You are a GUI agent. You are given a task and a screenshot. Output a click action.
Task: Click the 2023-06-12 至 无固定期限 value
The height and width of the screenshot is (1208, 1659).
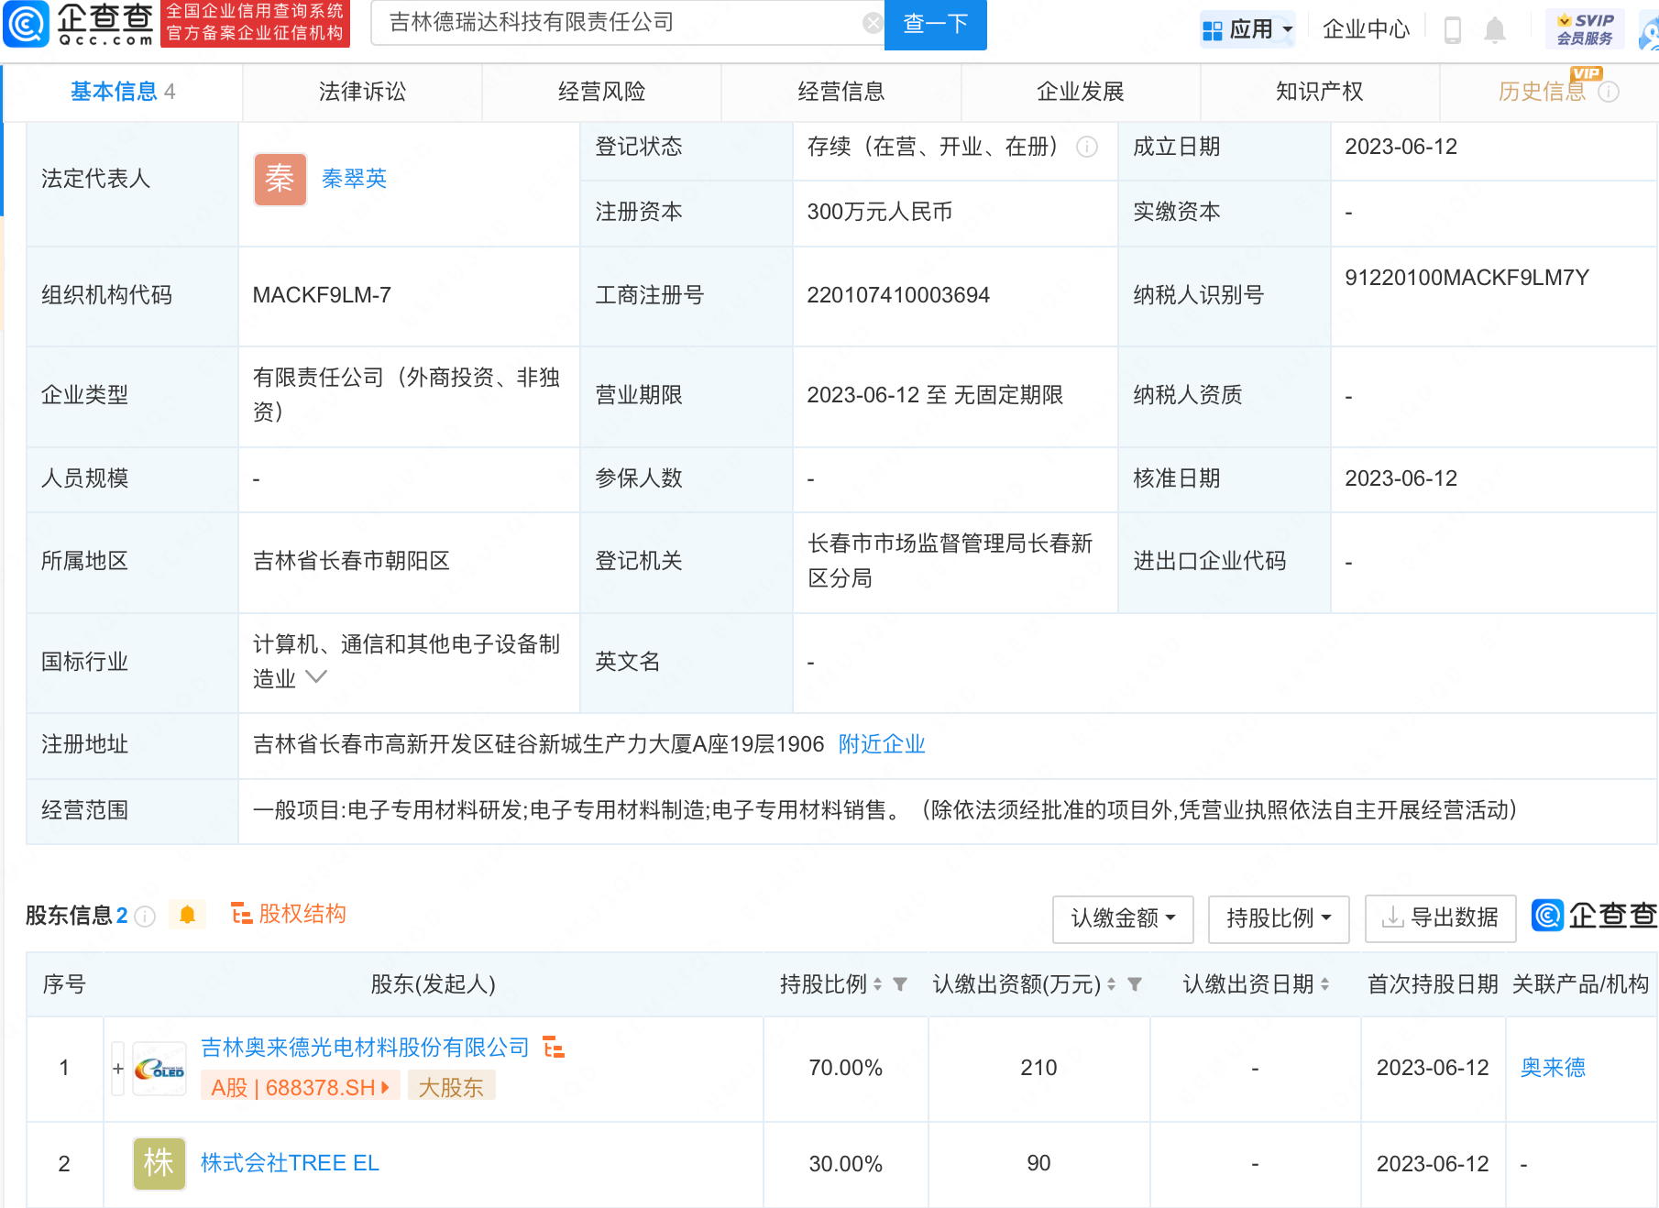pos(935,395)
